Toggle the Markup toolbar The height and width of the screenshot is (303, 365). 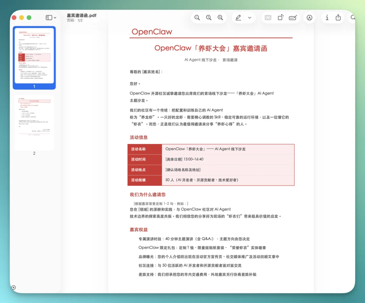pyautogui.click(x=309, y=18)
